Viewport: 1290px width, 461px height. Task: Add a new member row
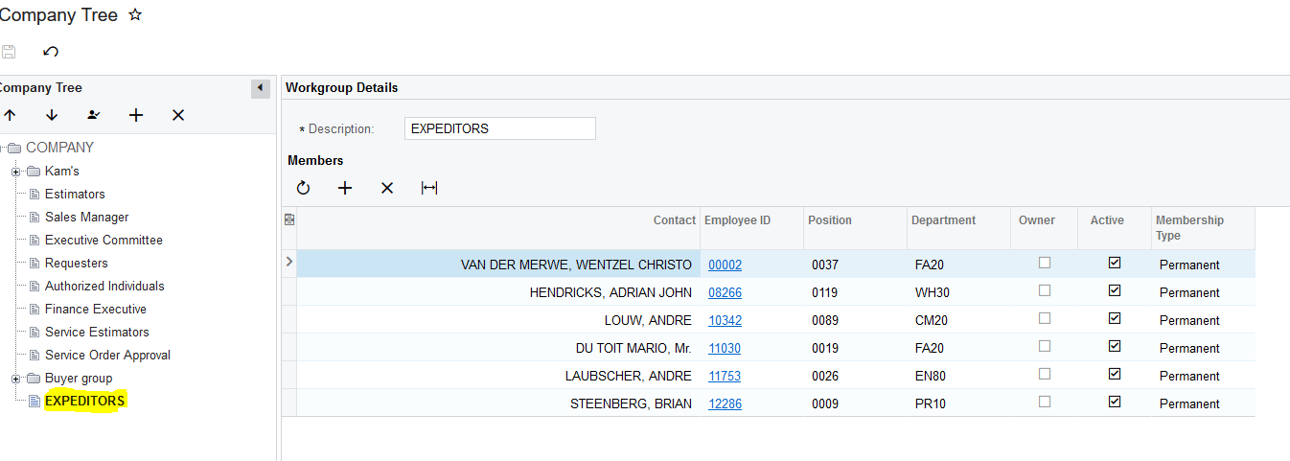click(x=345, y=188)
